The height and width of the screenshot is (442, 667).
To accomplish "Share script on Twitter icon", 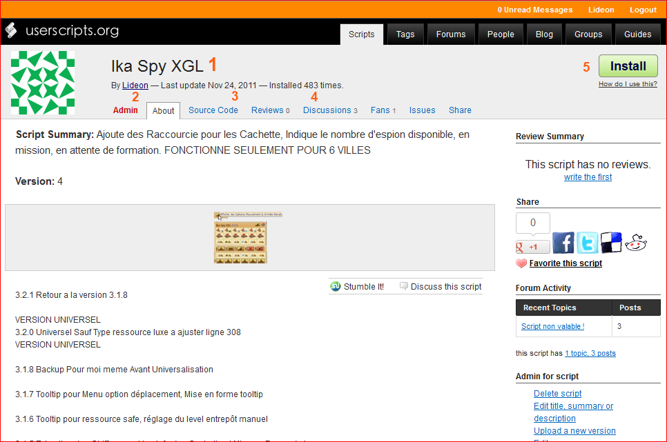I will (587, 243).
